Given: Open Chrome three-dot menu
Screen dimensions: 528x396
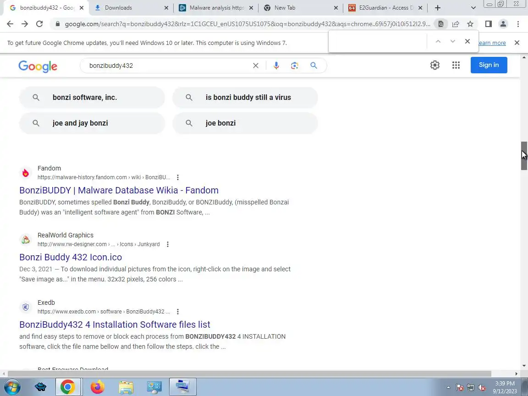Looking at the screenshot, I should 518,24.
